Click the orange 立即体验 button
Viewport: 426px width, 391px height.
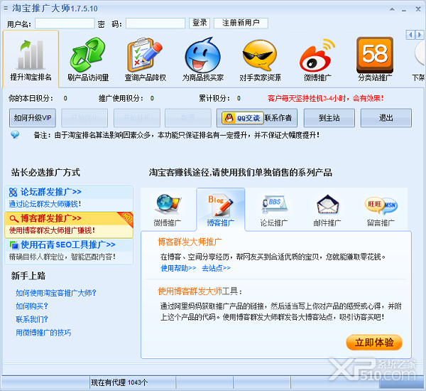374,342
